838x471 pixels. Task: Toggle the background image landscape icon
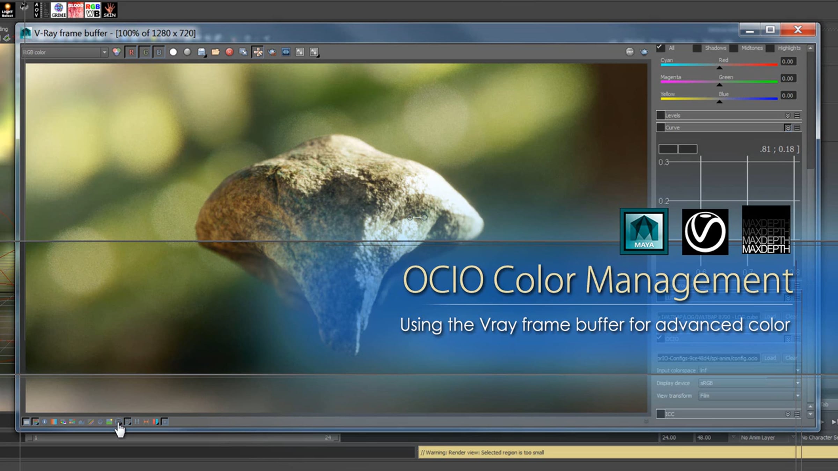point(109,422)
